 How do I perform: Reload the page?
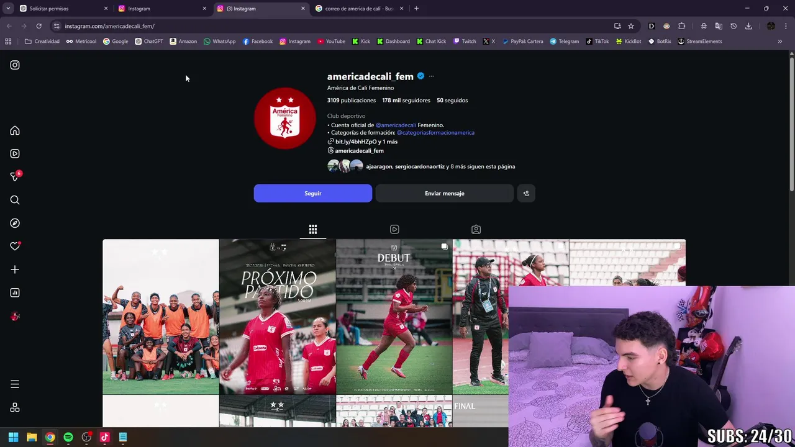(39, 26)
